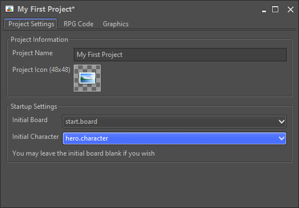
Task: Open the Initial Board combo box showing start.board
Action: 174,122
